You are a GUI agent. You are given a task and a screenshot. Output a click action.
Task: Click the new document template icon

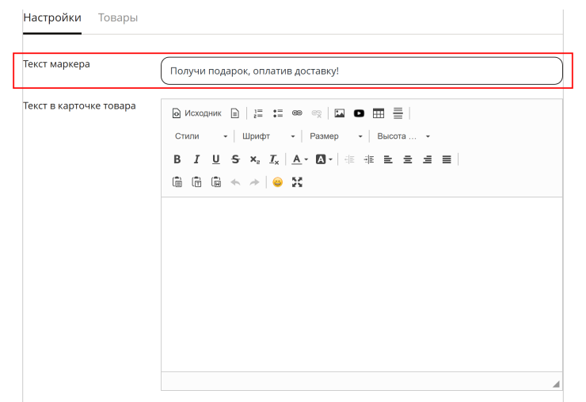point(234,113)
